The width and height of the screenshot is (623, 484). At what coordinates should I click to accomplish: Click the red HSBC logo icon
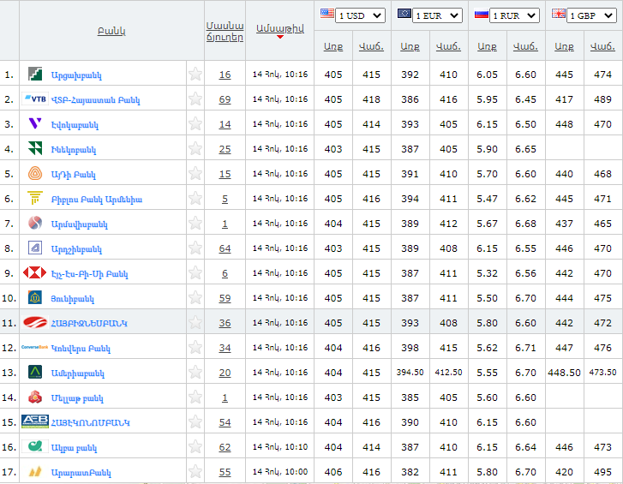[35, 273]
